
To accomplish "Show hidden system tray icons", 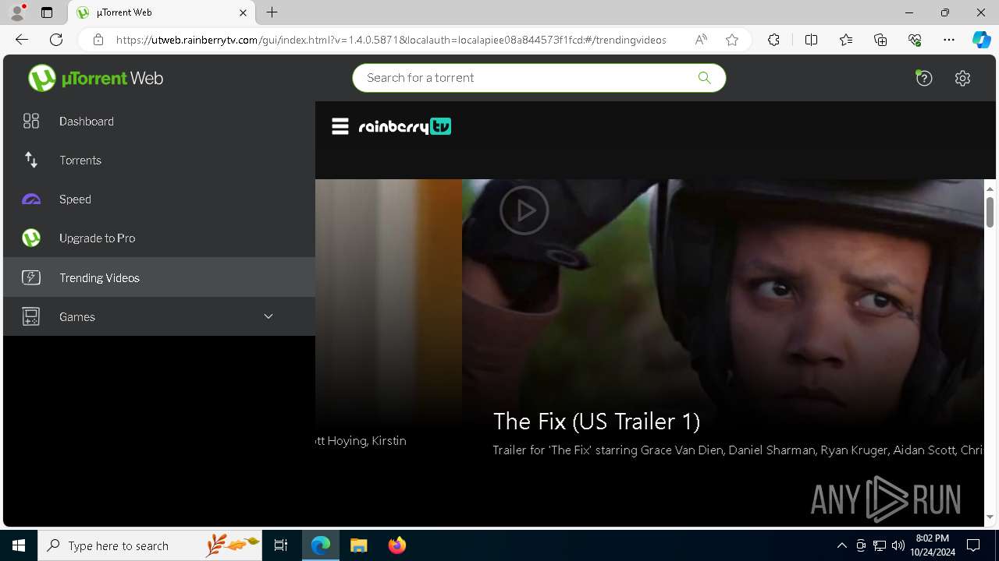I will pos(841,545).
